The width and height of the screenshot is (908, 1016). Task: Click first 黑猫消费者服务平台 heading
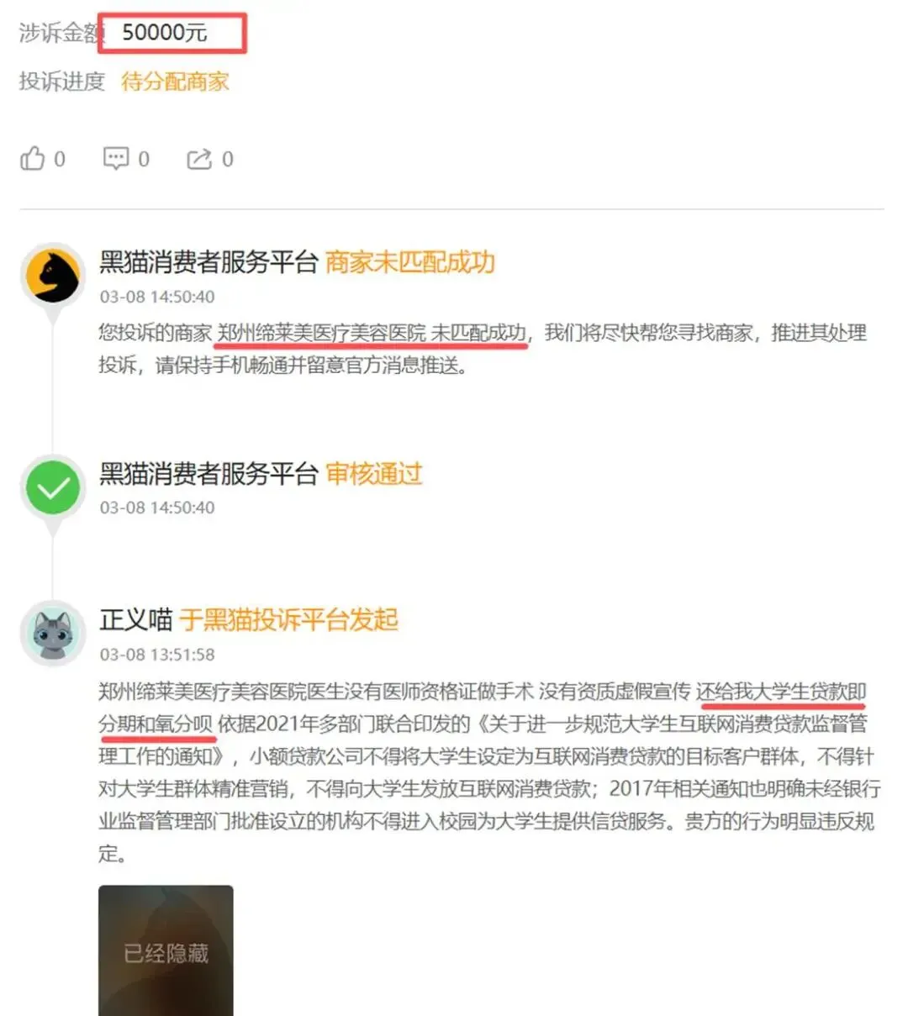(x=209, y=262)
